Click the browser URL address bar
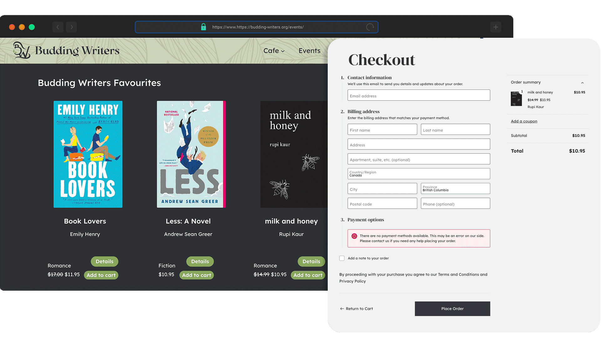 (x=257, y=27)
